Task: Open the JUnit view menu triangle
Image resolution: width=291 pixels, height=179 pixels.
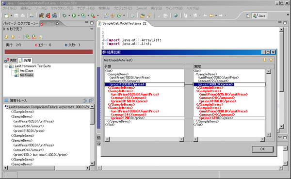Action: tap(92, 29)
